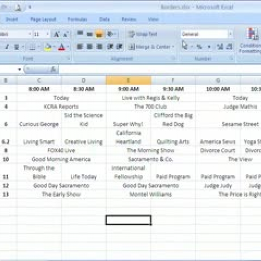Screen dimensions: 261x261
Task: Select the Quilting Arts cell
Action: (x=173, y=137)
